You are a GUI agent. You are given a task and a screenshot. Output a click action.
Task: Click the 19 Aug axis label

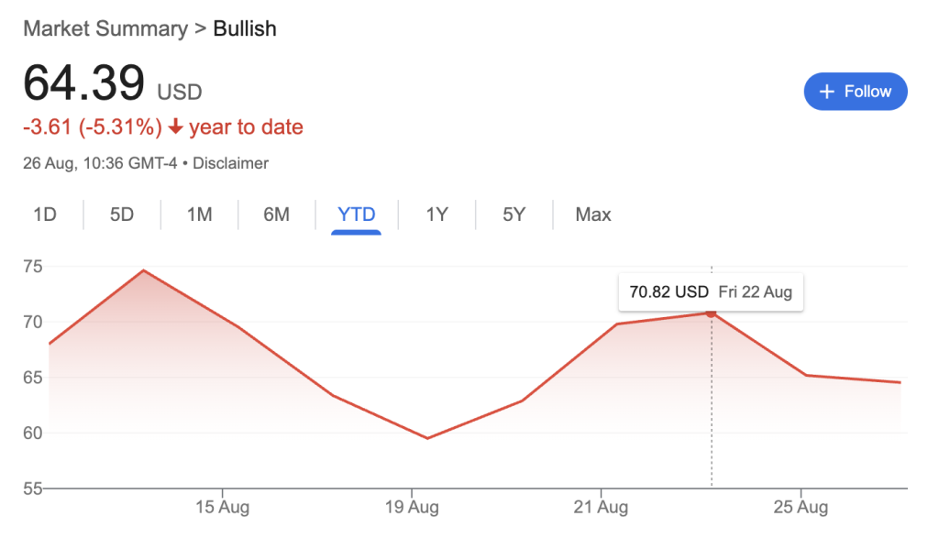coord(411,507)
